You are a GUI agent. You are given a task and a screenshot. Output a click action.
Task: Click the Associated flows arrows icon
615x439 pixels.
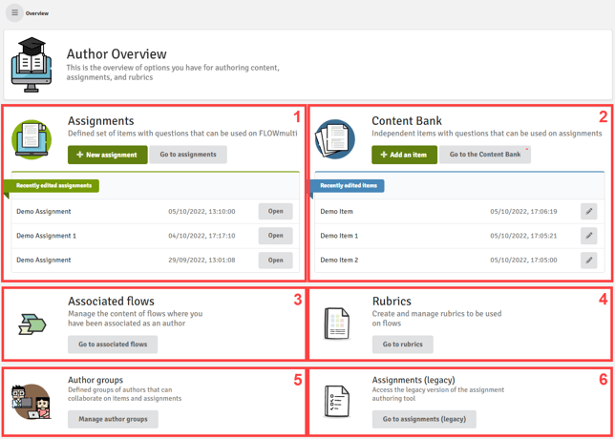pyautogui.click(x=32, y=325)
